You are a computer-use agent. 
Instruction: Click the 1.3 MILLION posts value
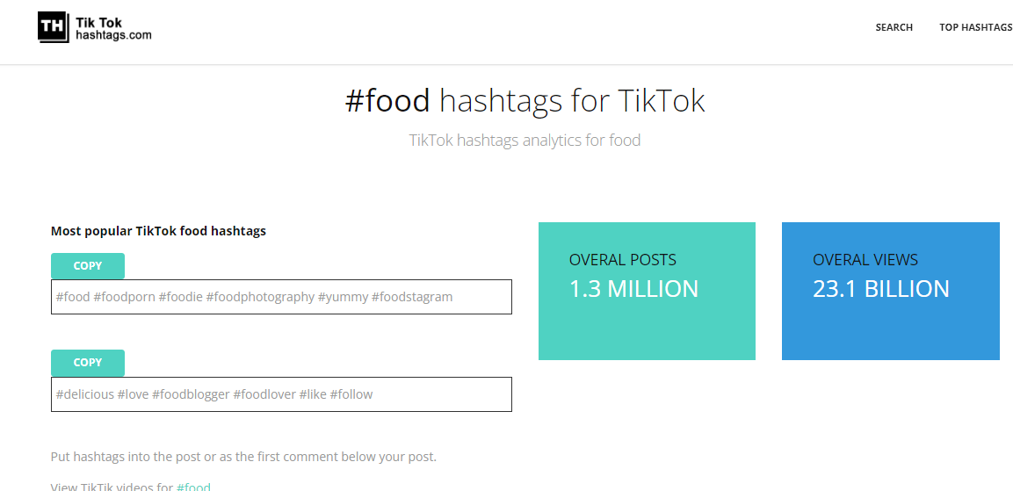click(633, 289)
